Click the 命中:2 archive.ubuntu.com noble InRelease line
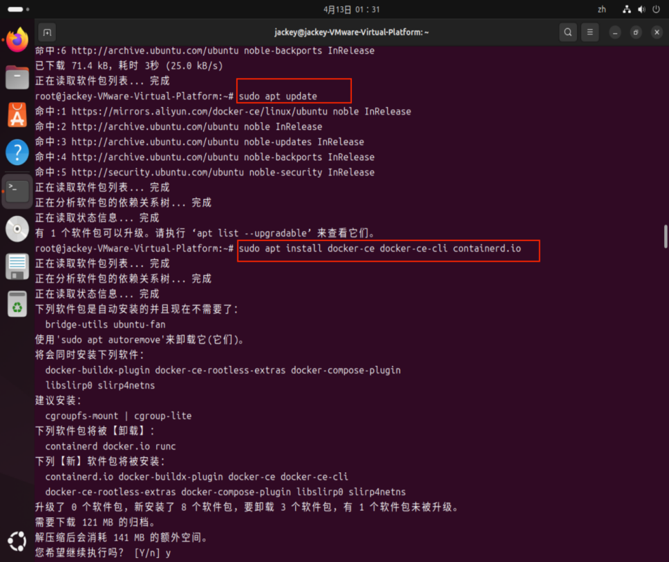Screen dimensions: 669x562 pyautogui.click(x=178, y=127)
